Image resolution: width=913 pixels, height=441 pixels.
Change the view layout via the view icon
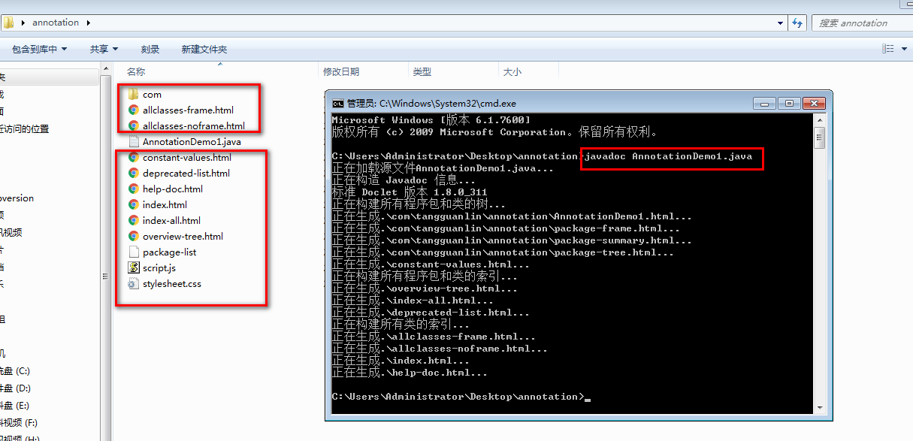pos(887,49)
